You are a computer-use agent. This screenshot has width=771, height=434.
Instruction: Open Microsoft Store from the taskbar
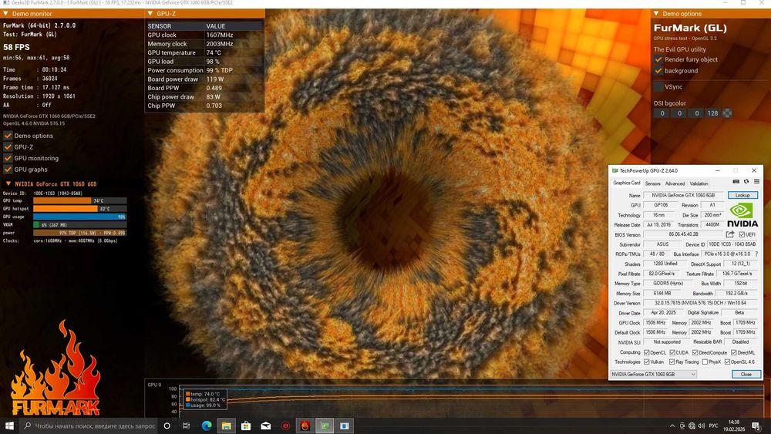coord(246,426)
